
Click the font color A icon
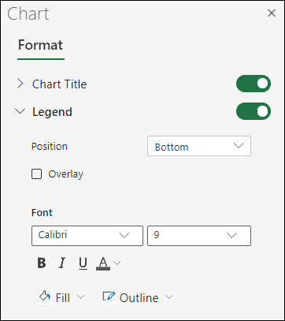(x=103, y=263)
